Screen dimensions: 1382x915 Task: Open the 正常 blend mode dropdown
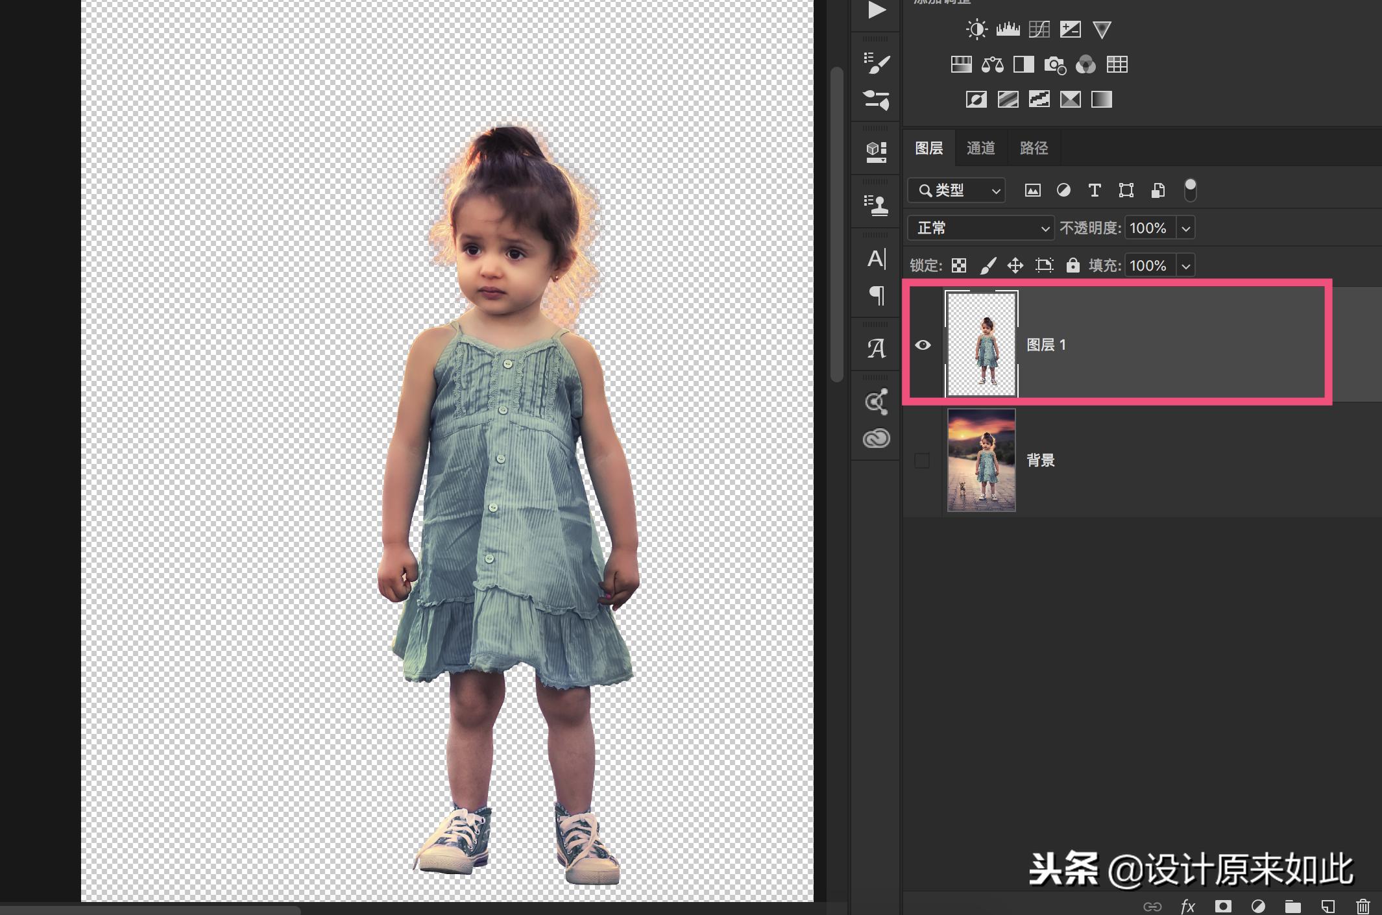click(x=980, y=228)
